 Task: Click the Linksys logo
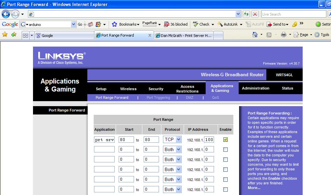click(x=62, y=58)
